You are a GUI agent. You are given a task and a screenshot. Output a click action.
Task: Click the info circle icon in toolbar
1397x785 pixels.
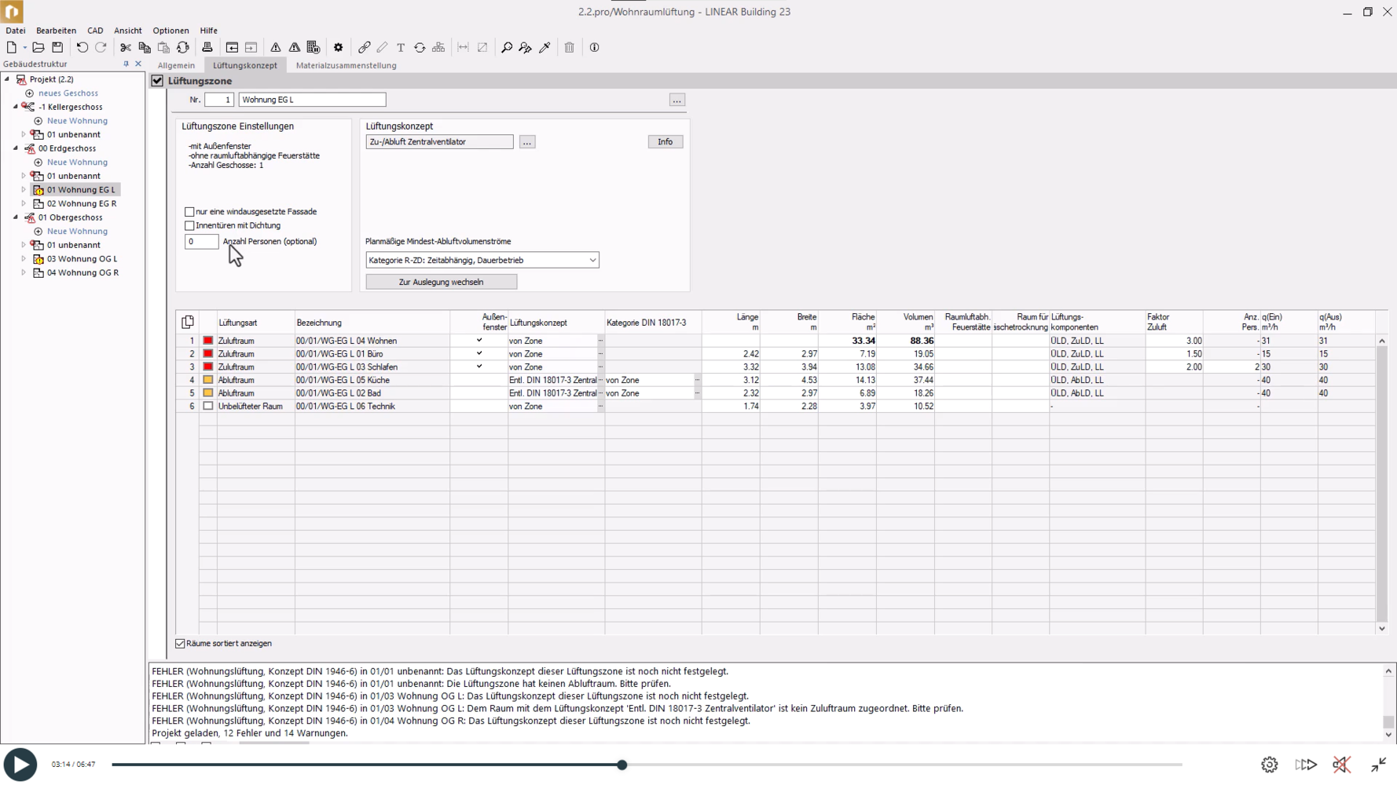tap(595, 47)
